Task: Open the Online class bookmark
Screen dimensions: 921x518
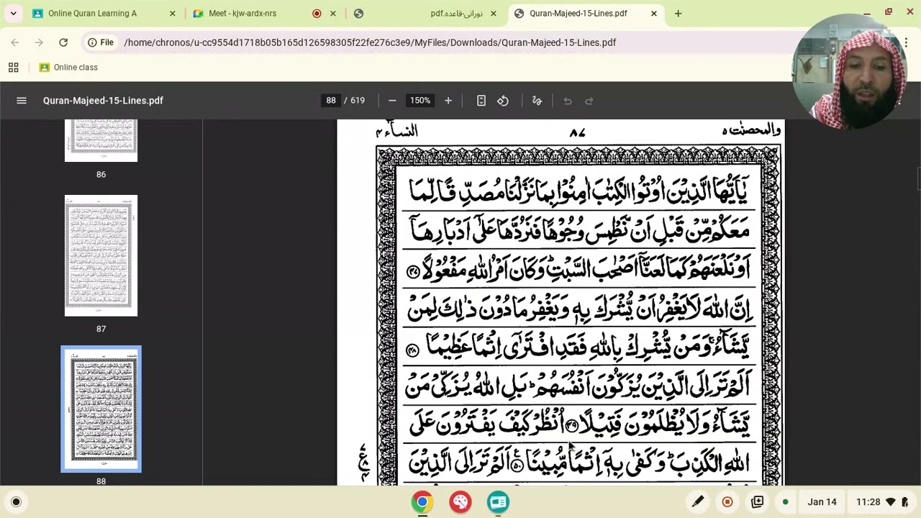Action: (x=68, y=67)
